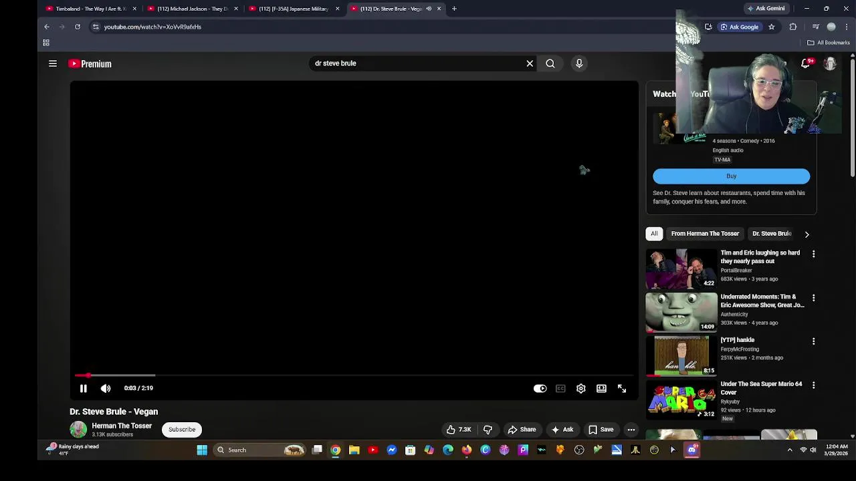
Task: Go to the YouTube Premium home logo
Action: pos(90,63)
